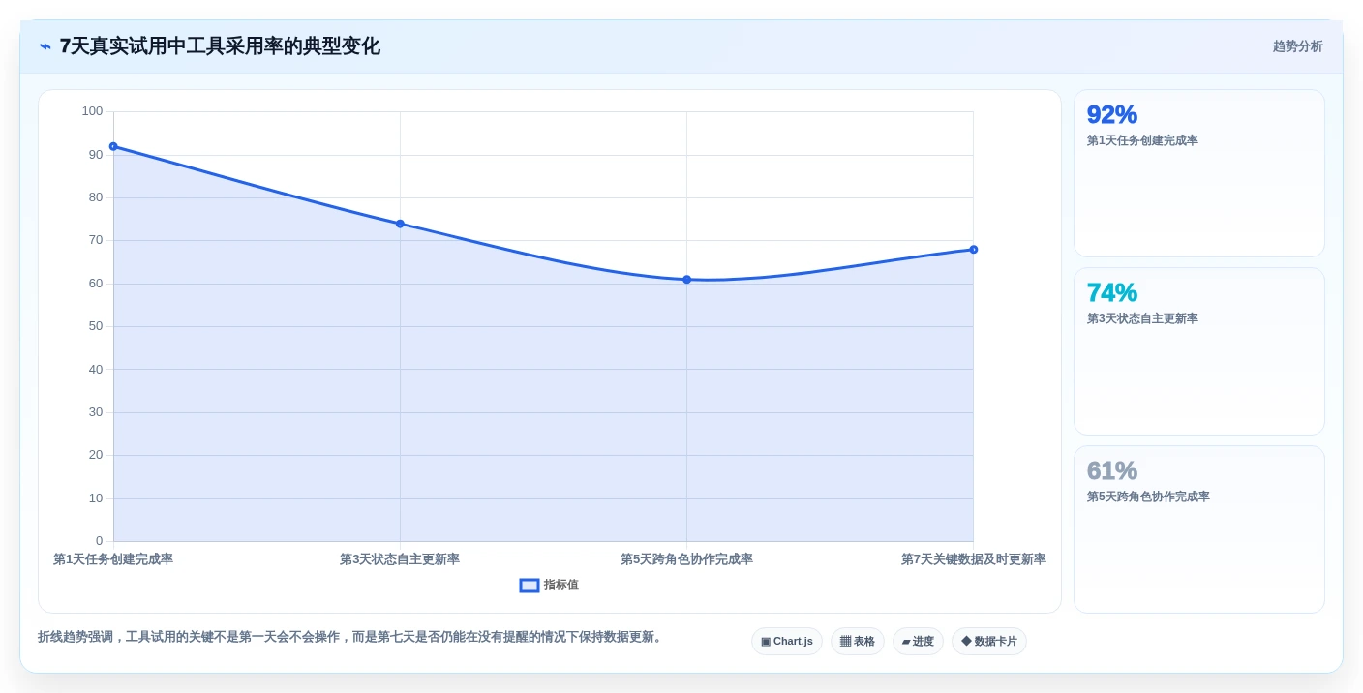Click x-axis label 第5天跨角色协作完成率
This screenshot has height=693, width=1363.
click(x=686, y=559)
